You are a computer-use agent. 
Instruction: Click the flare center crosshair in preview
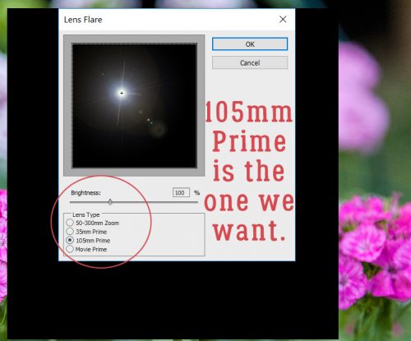pyautogui.click(x=122, y=93)
